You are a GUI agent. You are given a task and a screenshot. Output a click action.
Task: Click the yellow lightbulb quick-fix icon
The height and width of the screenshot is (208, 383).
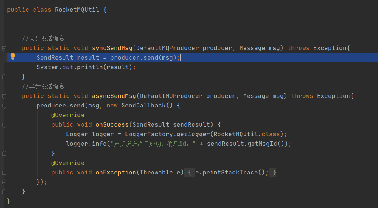pyautogui.click(x=13, y=56)
